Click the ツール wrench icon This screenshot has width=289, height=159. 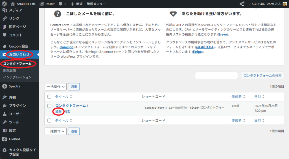point(5,122)
